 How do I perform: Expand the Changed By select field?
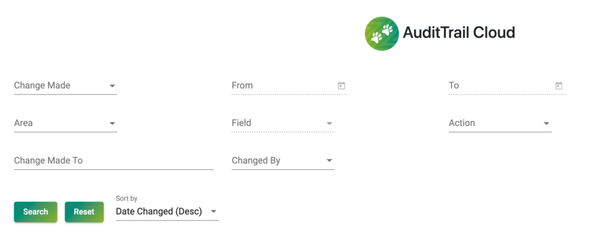tap(283, 161)
